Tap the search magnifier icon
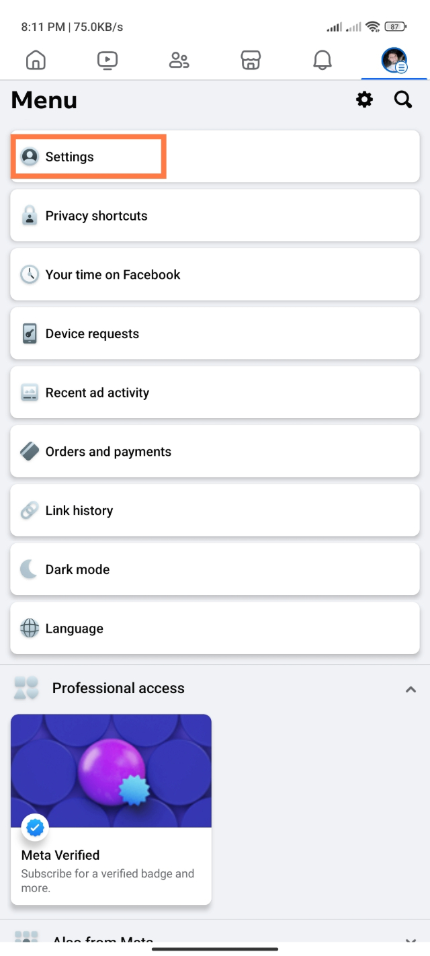 click(402, 100)
